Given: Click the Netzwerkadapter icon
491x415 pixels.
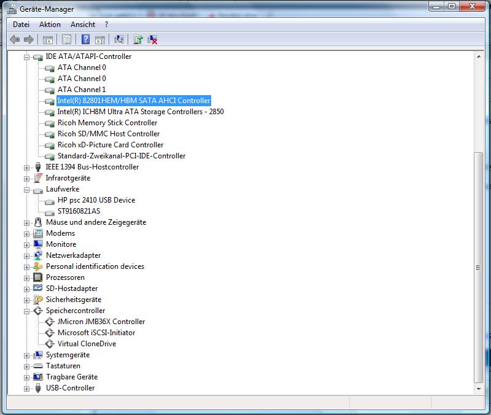Looking at the screenshot, I should tap(38, 255).
